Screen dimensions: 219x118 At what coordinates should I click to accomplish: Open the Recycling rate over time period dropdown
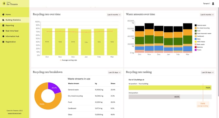click(x=114, y=14)
